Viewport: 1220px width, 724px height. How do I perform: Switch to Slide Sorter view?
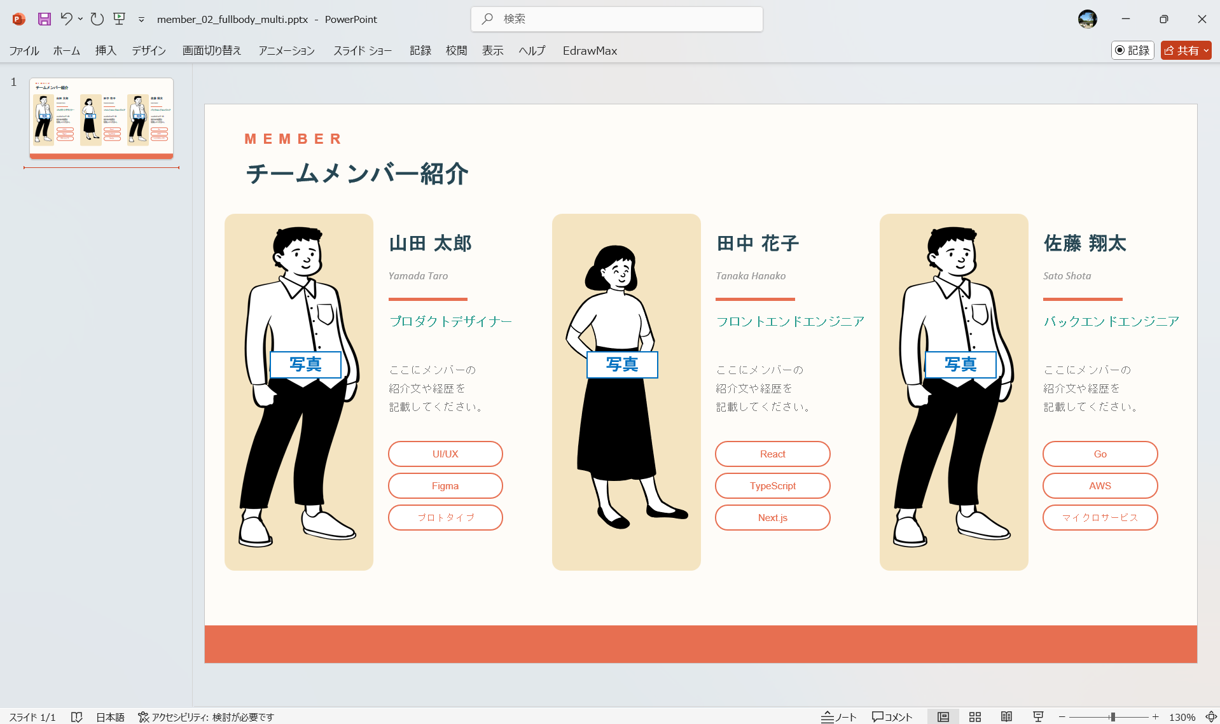(974, 716)
